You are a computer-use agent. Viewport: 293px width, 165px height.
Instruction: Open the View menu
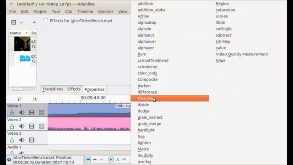123,11
